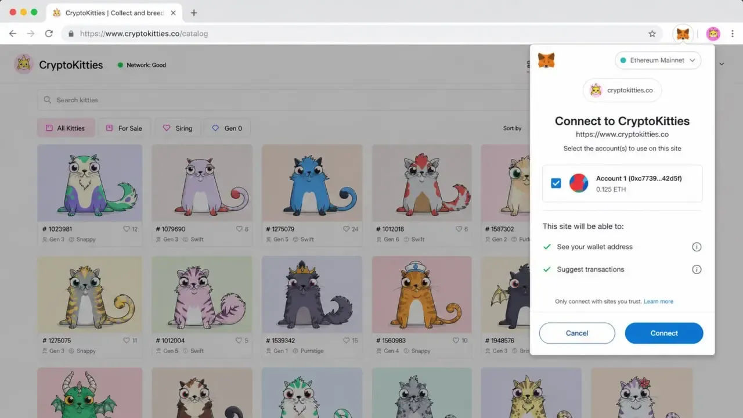Click the '# 1948576' kitty number
The image size is (743, 418).
point(499,341)
